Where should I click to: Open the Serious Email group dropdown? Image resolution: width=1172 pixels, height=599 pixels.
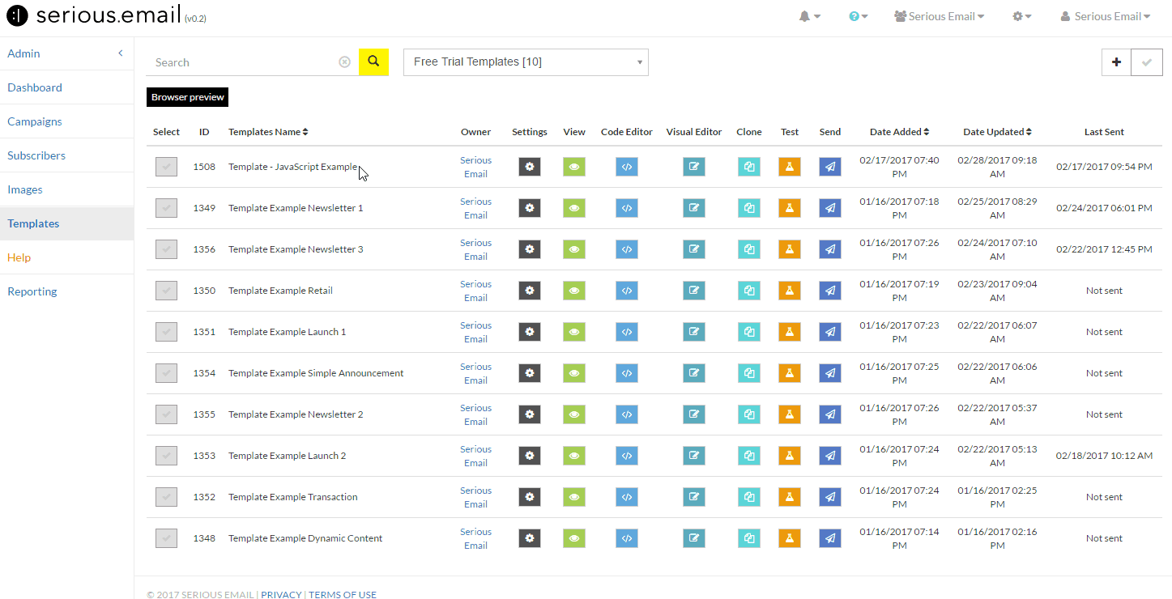tap(940, 16)
